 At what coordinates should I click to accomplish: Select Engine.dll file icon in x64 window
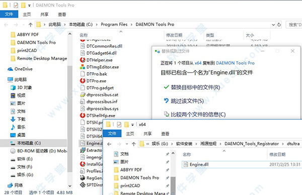(186, 164)
